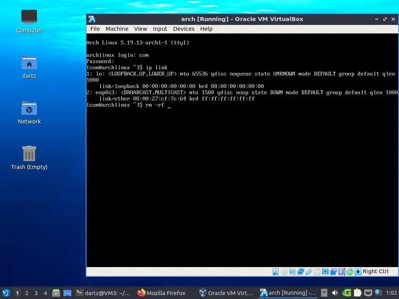Open the clipboard manager tray icon
Image resolution: width=399 pixels, height=299 pixels.
[358, 293]
